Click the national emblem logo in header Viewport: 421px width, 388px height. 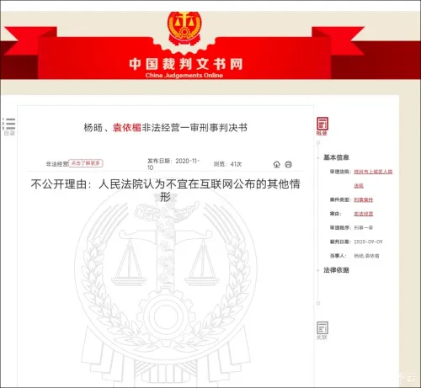184,28
